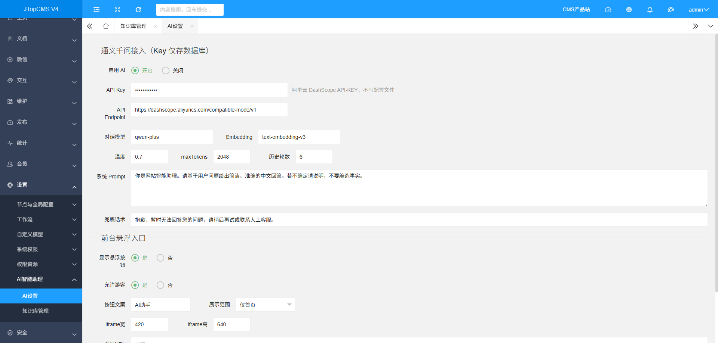
Task: Open the theme palette icon
Action: click(x=671, y=10)
